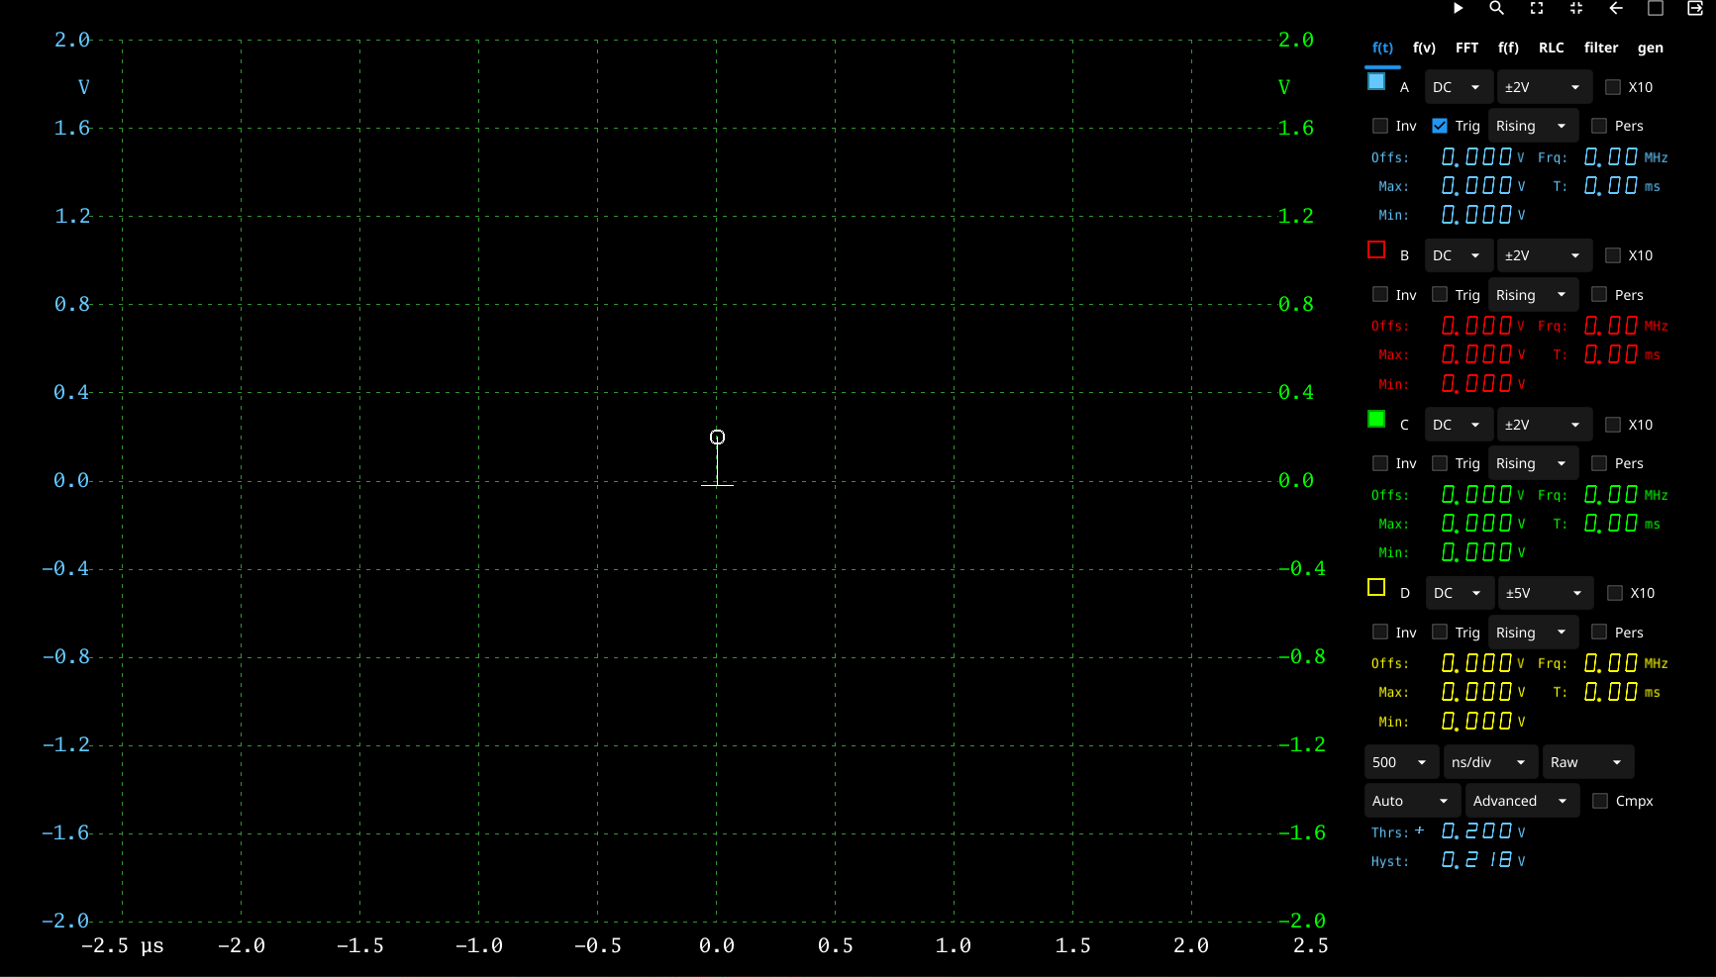
Task: Open channel C Rising trigger edge dropdown
Action: [x=1533, y=463]
